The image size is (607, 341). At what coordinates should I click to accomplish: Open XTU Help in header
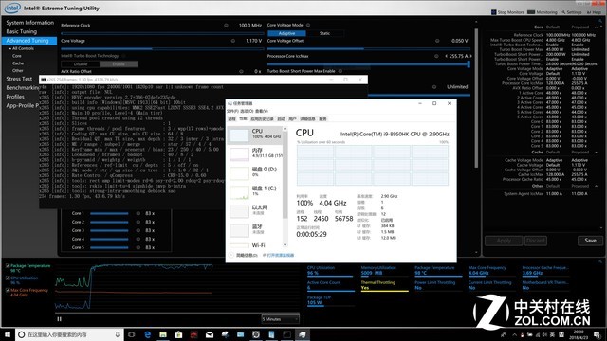pos(595,12)
